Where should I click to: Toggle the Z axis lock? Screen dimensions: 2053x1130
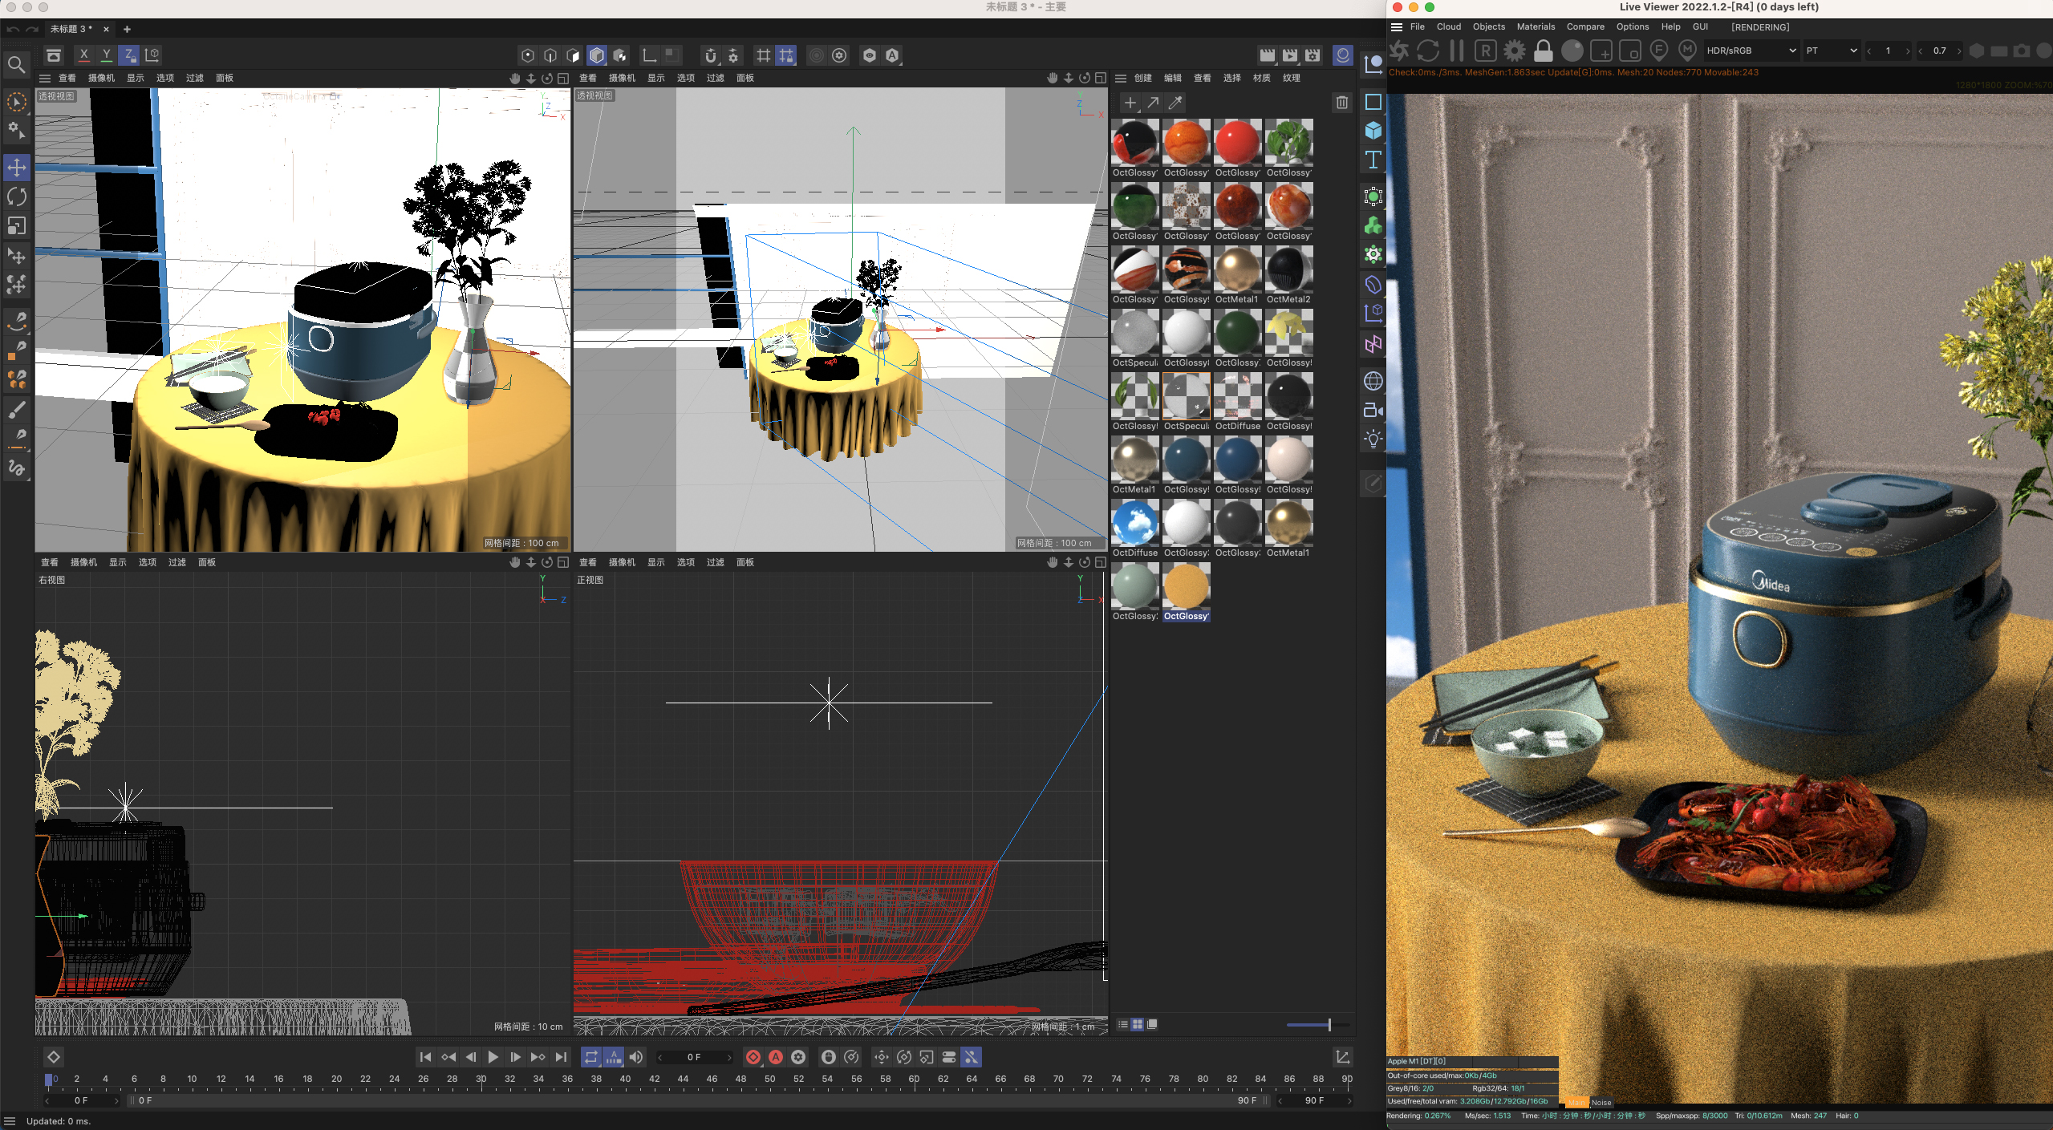pyautogui.click(x=128, y=55)
